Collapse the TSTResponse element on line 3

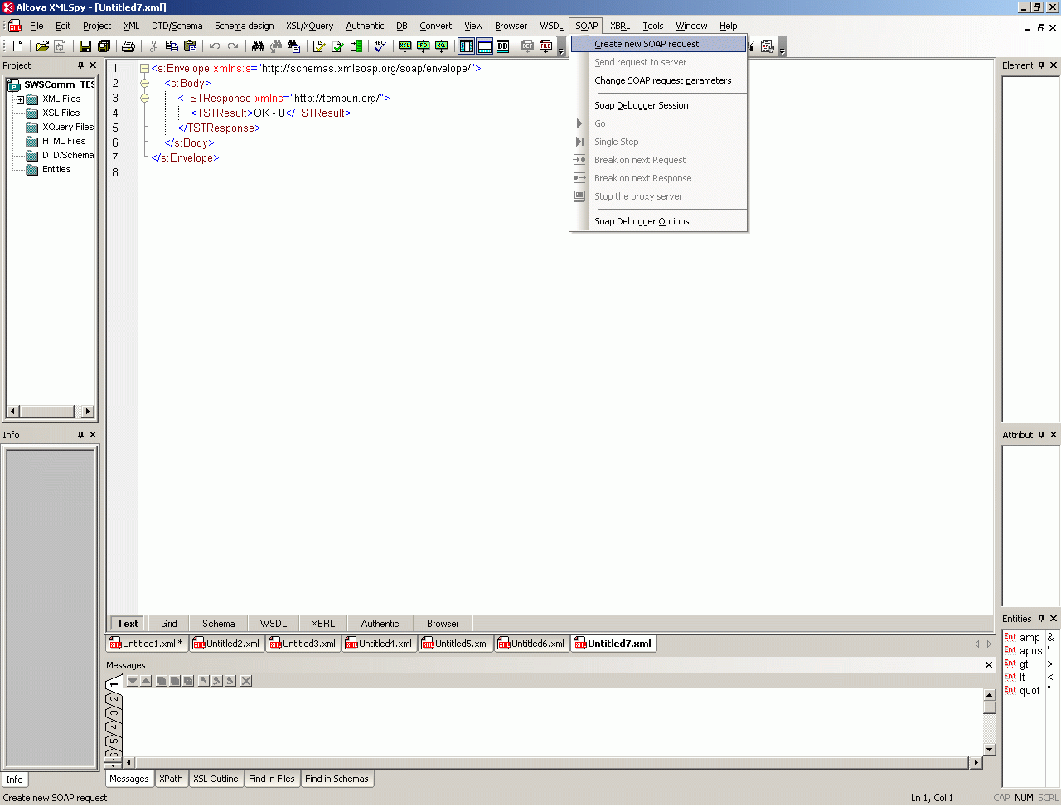(144, 99)
